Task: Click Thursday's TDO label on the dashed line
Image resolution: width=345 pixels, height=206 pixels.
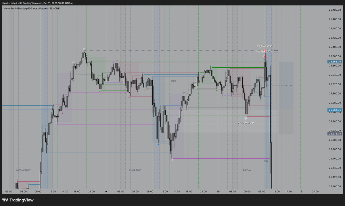Action: point(173,81)
